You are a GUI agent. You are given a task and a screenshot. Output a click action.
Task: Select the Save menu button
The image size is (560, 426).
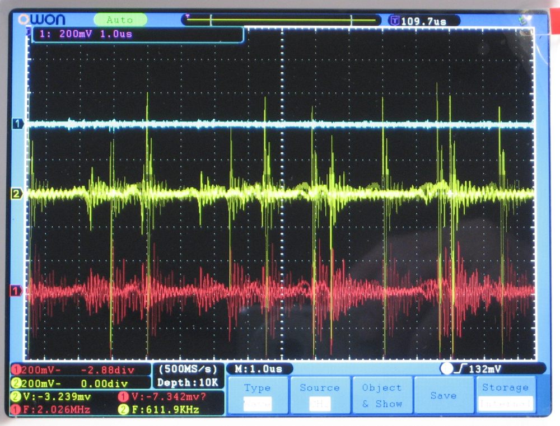444,395
